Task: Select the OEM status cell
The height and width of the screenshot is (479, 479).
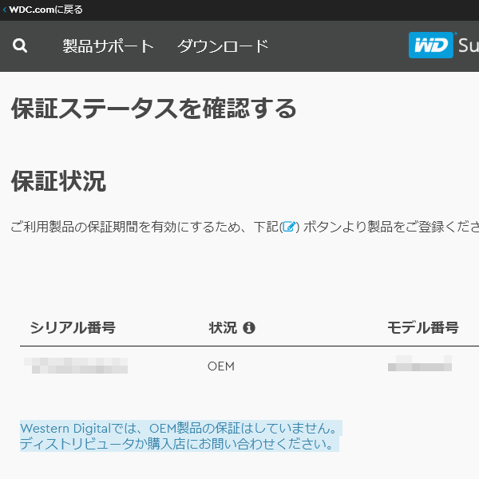Action: tap(221, 366)
